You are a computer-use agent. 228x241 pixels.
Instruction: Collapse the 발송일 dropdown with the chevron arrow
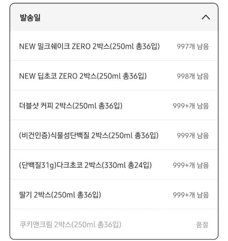click(x=206, y=17)
